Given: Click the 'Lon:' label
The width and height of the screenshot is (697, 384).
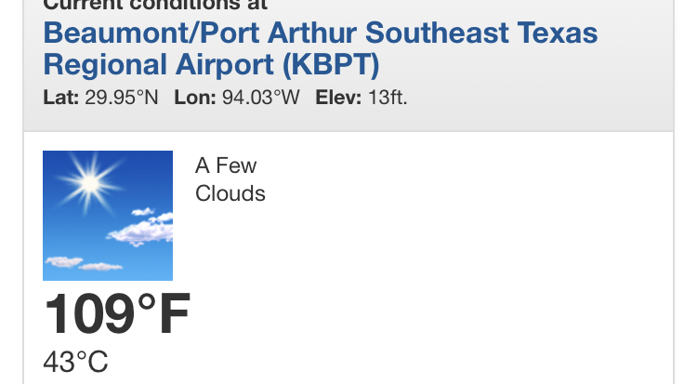Looking at the screenshot, I should pyautogui.click(x=193, y=97).
